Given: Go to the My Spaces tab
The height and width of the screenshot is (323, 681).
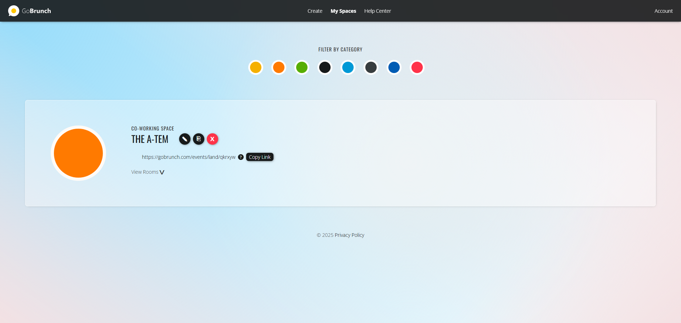Looking at the screenshot, I should pos(343,11).
